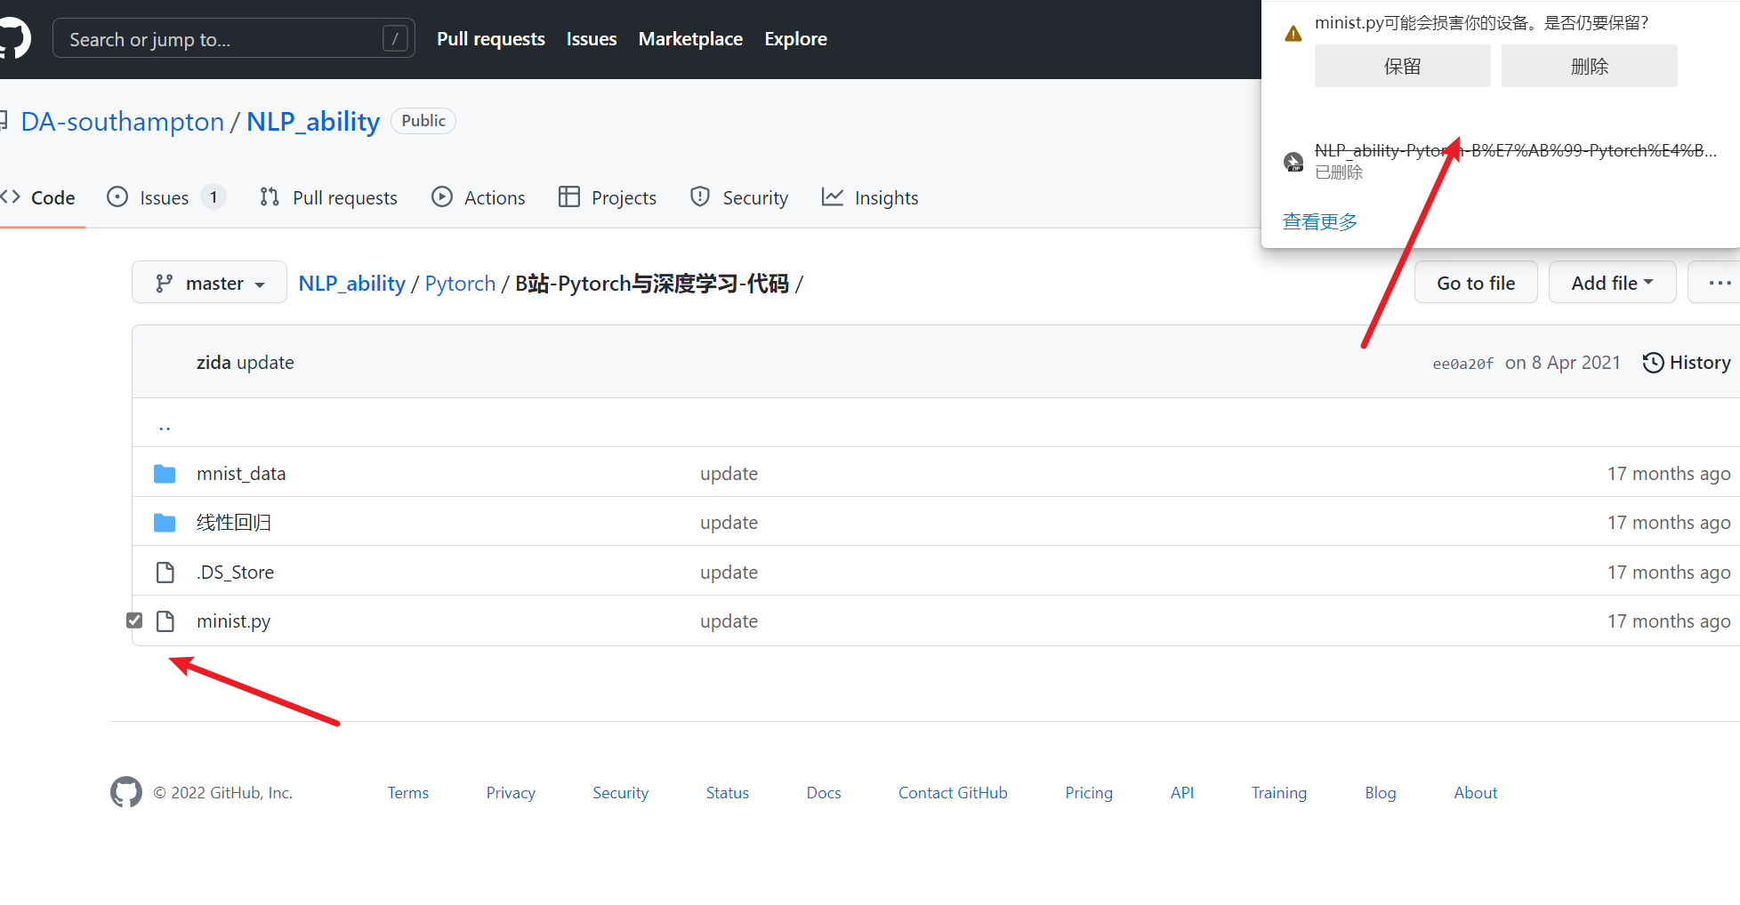The width and height of the screenshot is (1740, 905).
Task: Open the commit message for 线性回归 row
Action: (x=729, y=523)
